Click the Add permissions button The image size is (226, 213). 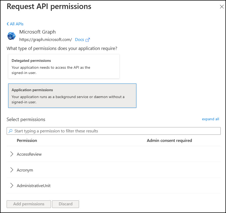pyautogui.click(x=29, y=204)
